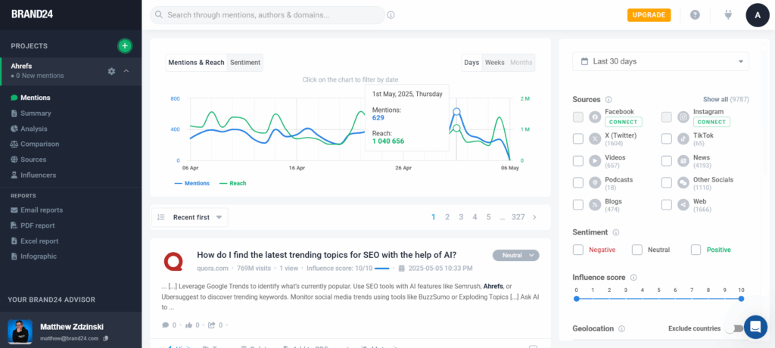This screenshot has height=348, width=775.
Task: Click info icon beside Sources heading
Action: 608,99
